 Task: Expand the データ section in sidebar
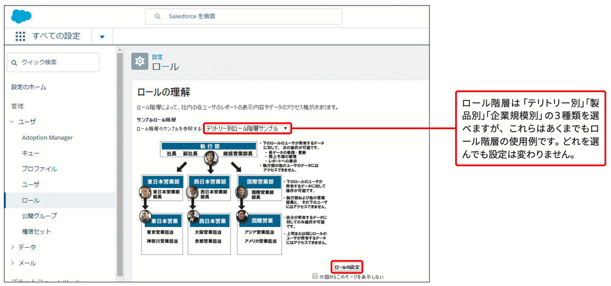[12, 247]
